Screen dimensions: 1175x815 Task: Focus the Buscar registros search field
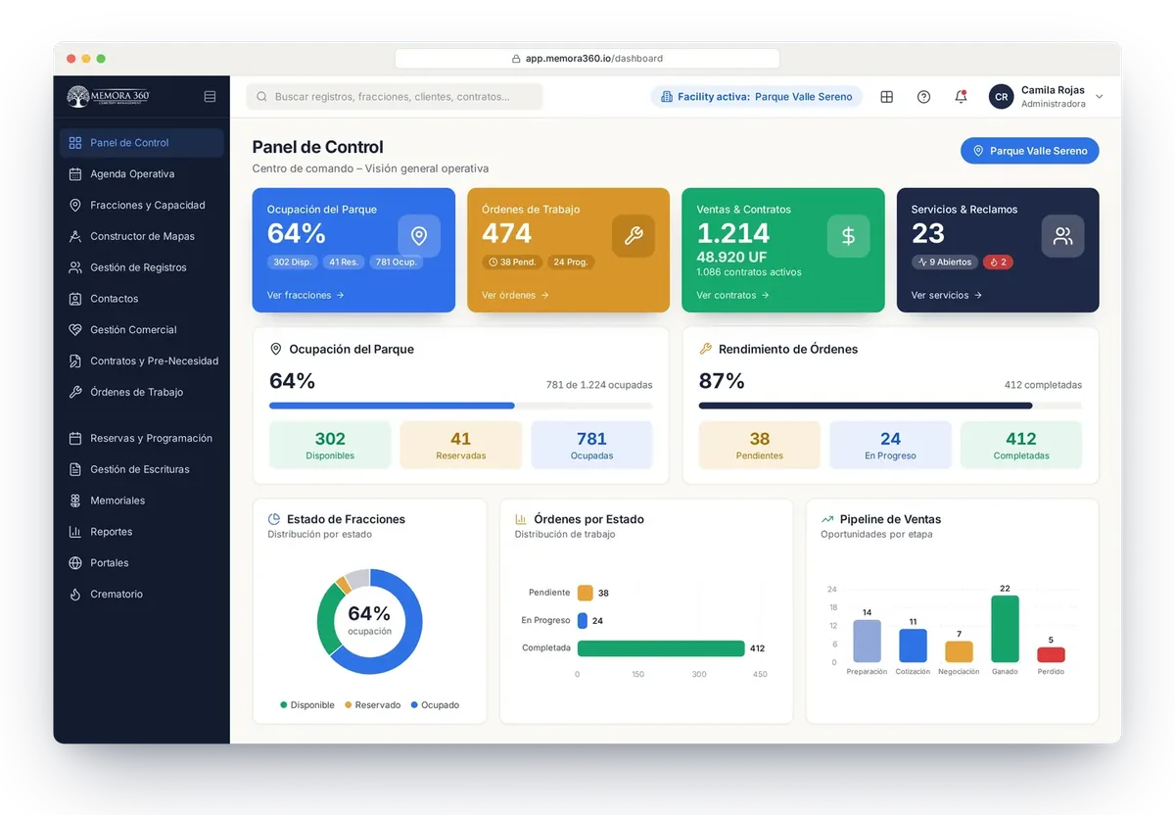click(x=395, y=97)
